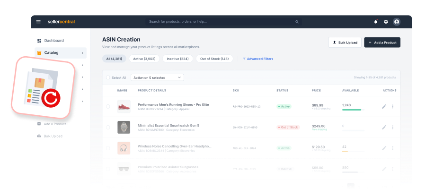Click the Catalog box icon
Viewport: 426px width, 189px height.
pos(39,52)
